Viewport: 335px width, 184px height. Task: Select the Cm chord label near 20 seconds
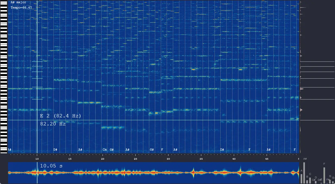click(x=105, y=149)
